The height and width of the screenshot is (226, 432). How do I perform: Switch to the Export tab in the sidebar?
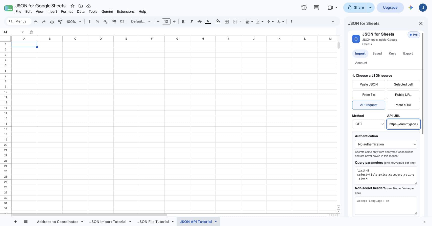coord(408,53)
